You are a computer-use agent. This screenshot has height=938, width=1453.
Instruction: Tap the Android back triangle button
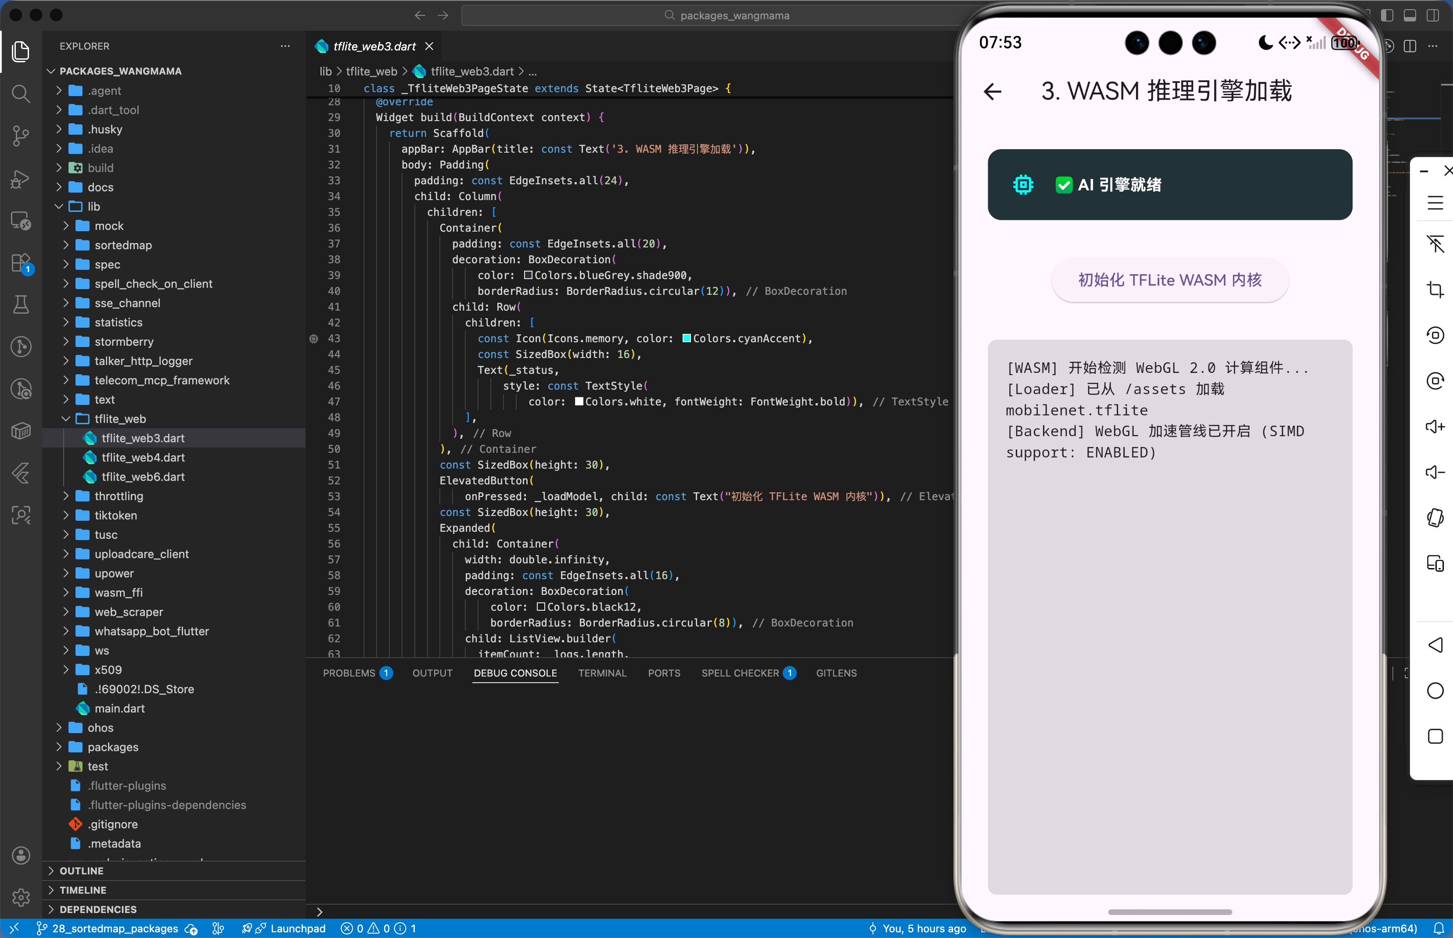coord(1435,645)
